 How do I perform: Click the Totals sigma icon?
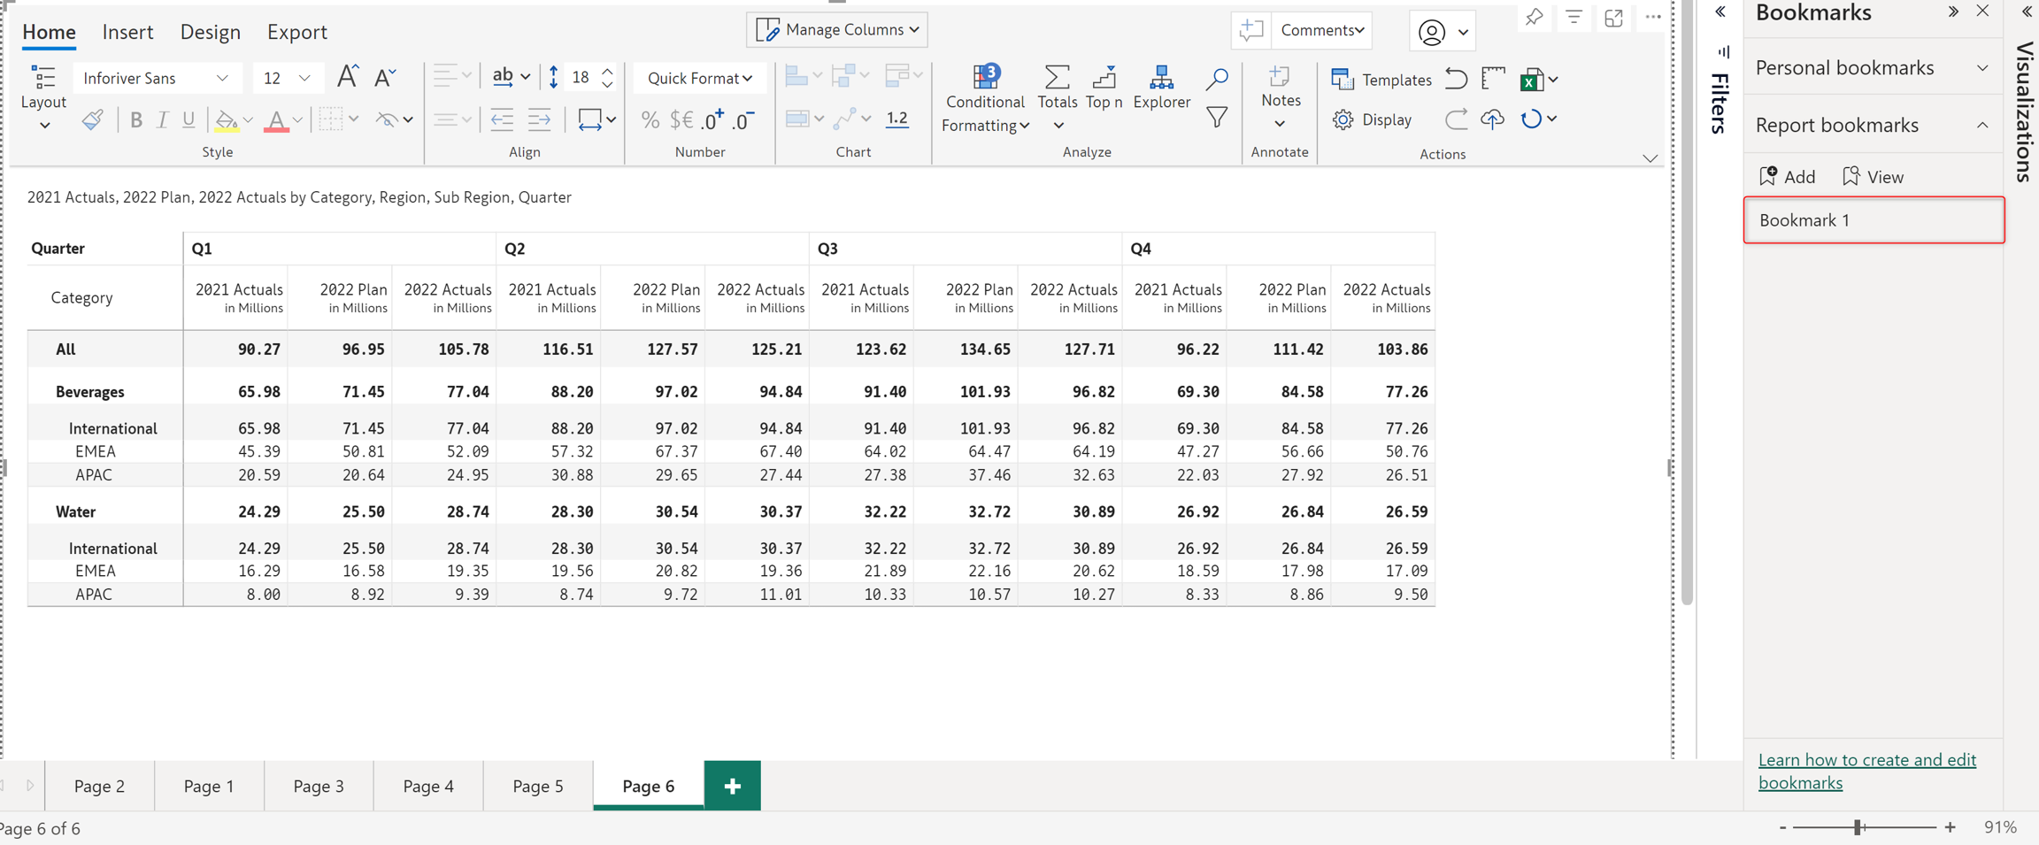point(1057,79)
